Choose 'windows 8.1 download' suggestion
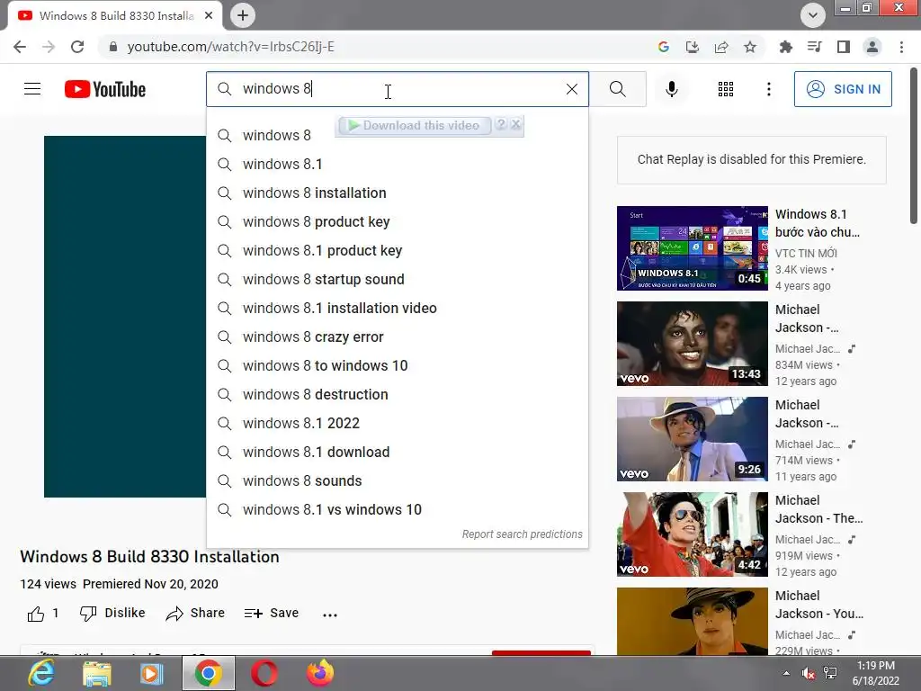 [x=397, y=452]
